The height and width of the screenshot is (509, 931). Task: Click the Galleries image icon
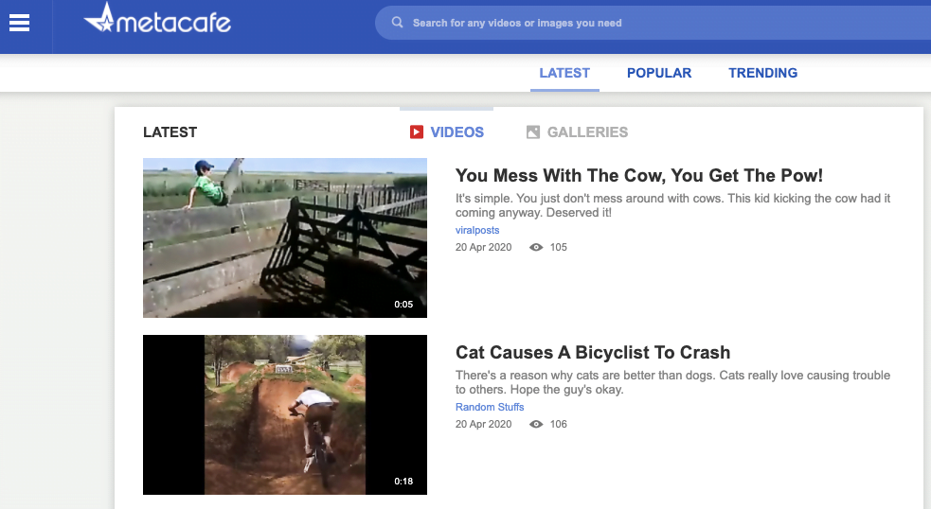(x=533, y=132)
